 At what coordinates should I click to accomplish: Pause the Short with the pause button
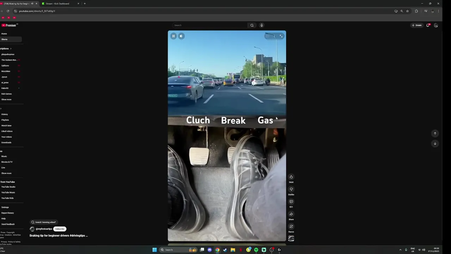pos(173,36)
